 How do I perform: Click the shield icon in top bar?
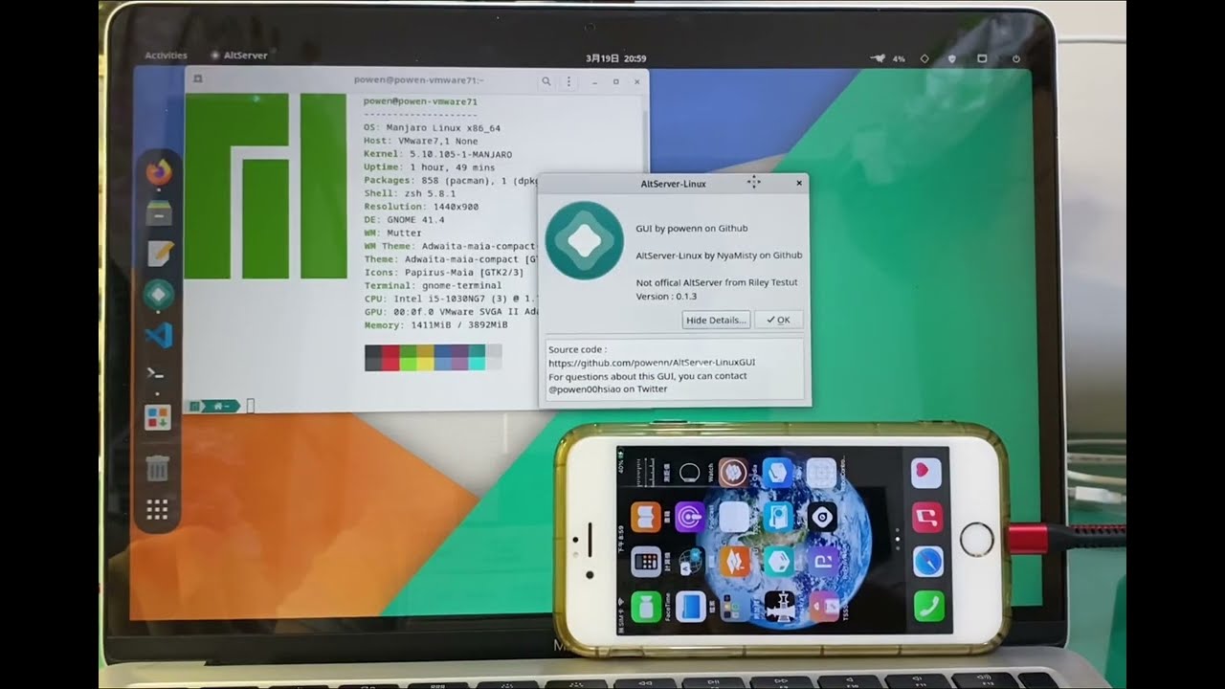951,58
